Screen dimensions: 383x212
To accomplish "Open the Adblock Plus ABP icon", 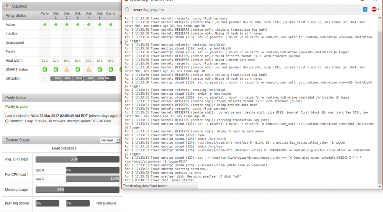I will pos(374,9).
